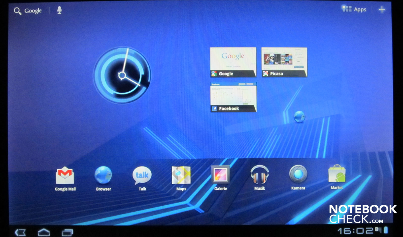Launch the Musik headphones app
The height and width of the screenshot is (237, 403).
click(x=259, y=178)
